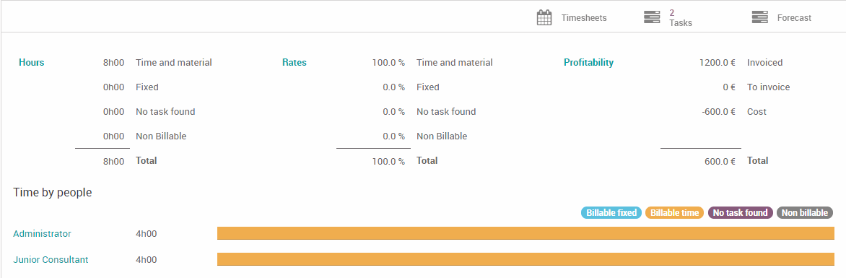Click the Non billable legend badge
Viewport: 846px width, 278px height.
pos(805,213)
